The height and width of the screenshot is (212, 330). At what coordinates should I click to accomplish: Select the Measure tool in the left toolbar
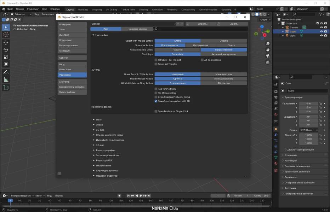[x=6, y=79]
